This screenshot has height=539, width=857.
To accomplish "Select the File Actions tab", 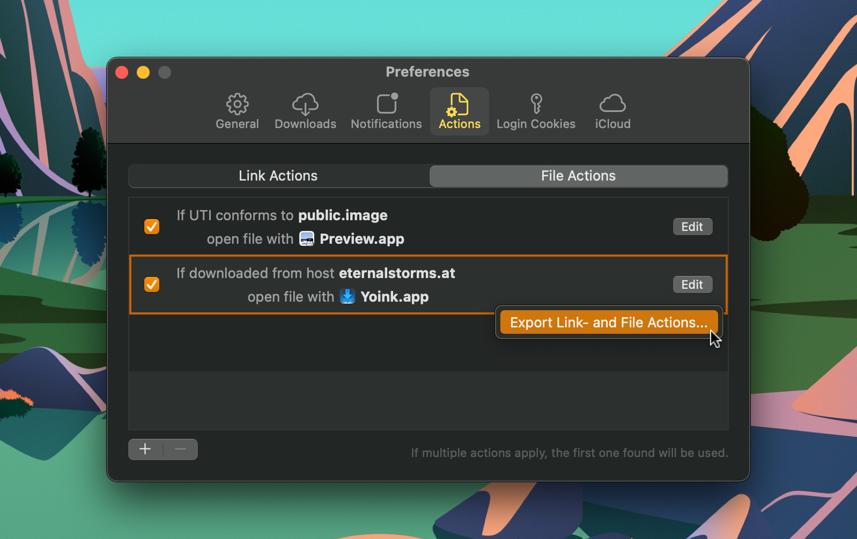I will tap(578, 176).
